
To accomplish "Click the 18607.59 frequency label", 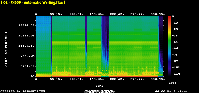I will (26, 25).
